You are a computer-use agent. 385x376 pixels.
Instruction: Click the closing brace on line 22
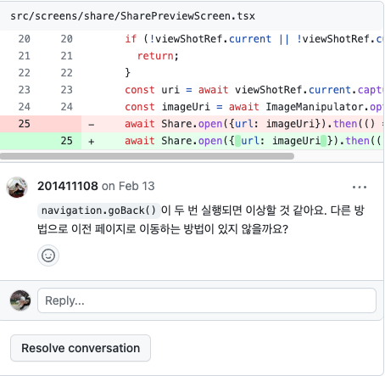tap(127, 73)
